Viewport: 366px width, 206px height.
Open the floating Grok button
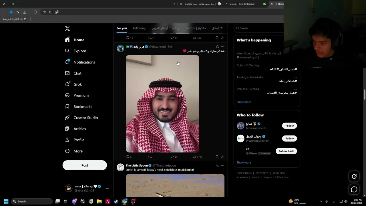coord(354,177)
